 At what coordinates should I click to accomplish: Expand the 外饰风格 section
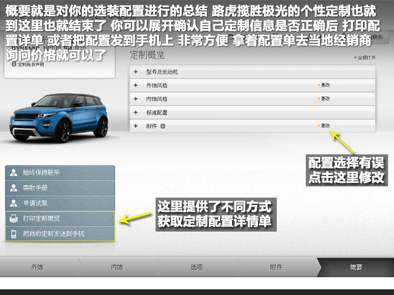(x=136, y=85)
